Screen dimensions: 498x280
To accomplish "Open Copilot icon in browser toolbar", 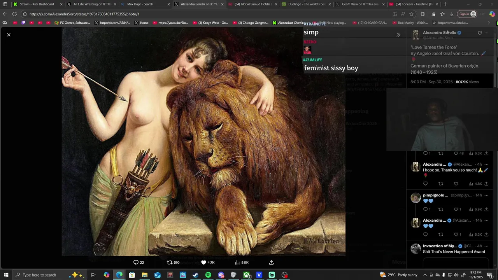I will (492, 14).
